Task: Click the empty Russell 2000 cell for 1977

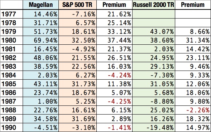Action: (154, 14)
